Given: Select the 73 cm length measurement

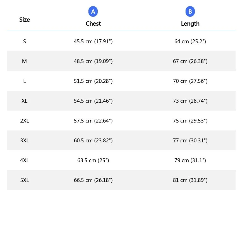Looking at the screenshot, I should (190, 101).
